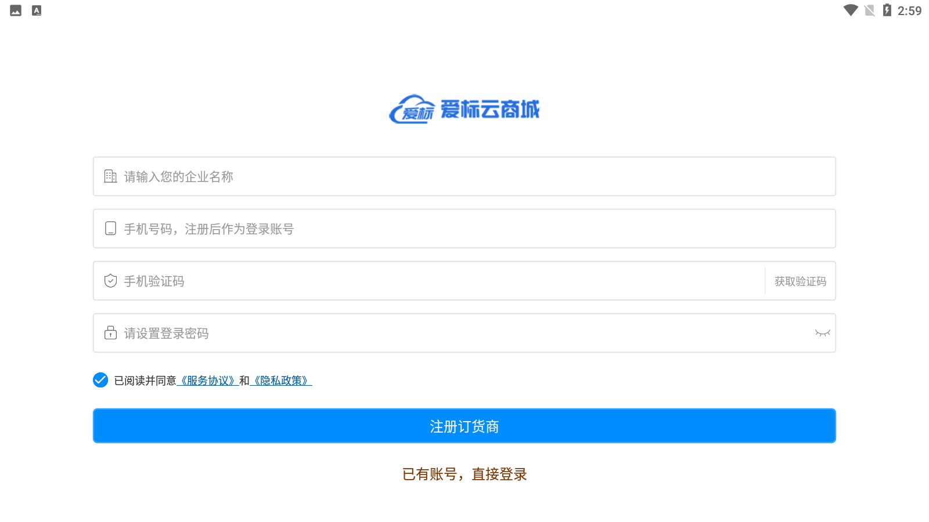Click the verification code input field
The width and height of the screenshot is (929, 522).
406,281
